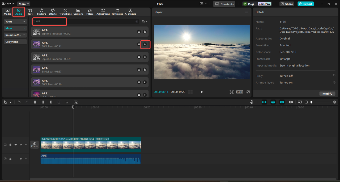This screenshot has height=182, width=340.
Task: Add 88NoBeat 00:41 track with plus
Action: pos(145,44)
